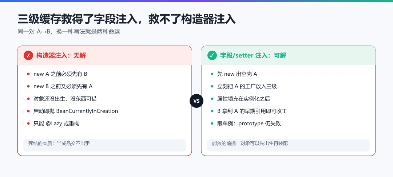
Task: Select the bullet 启动即抛 BeanCurrentlyInCreation
Action: (76, 111)
